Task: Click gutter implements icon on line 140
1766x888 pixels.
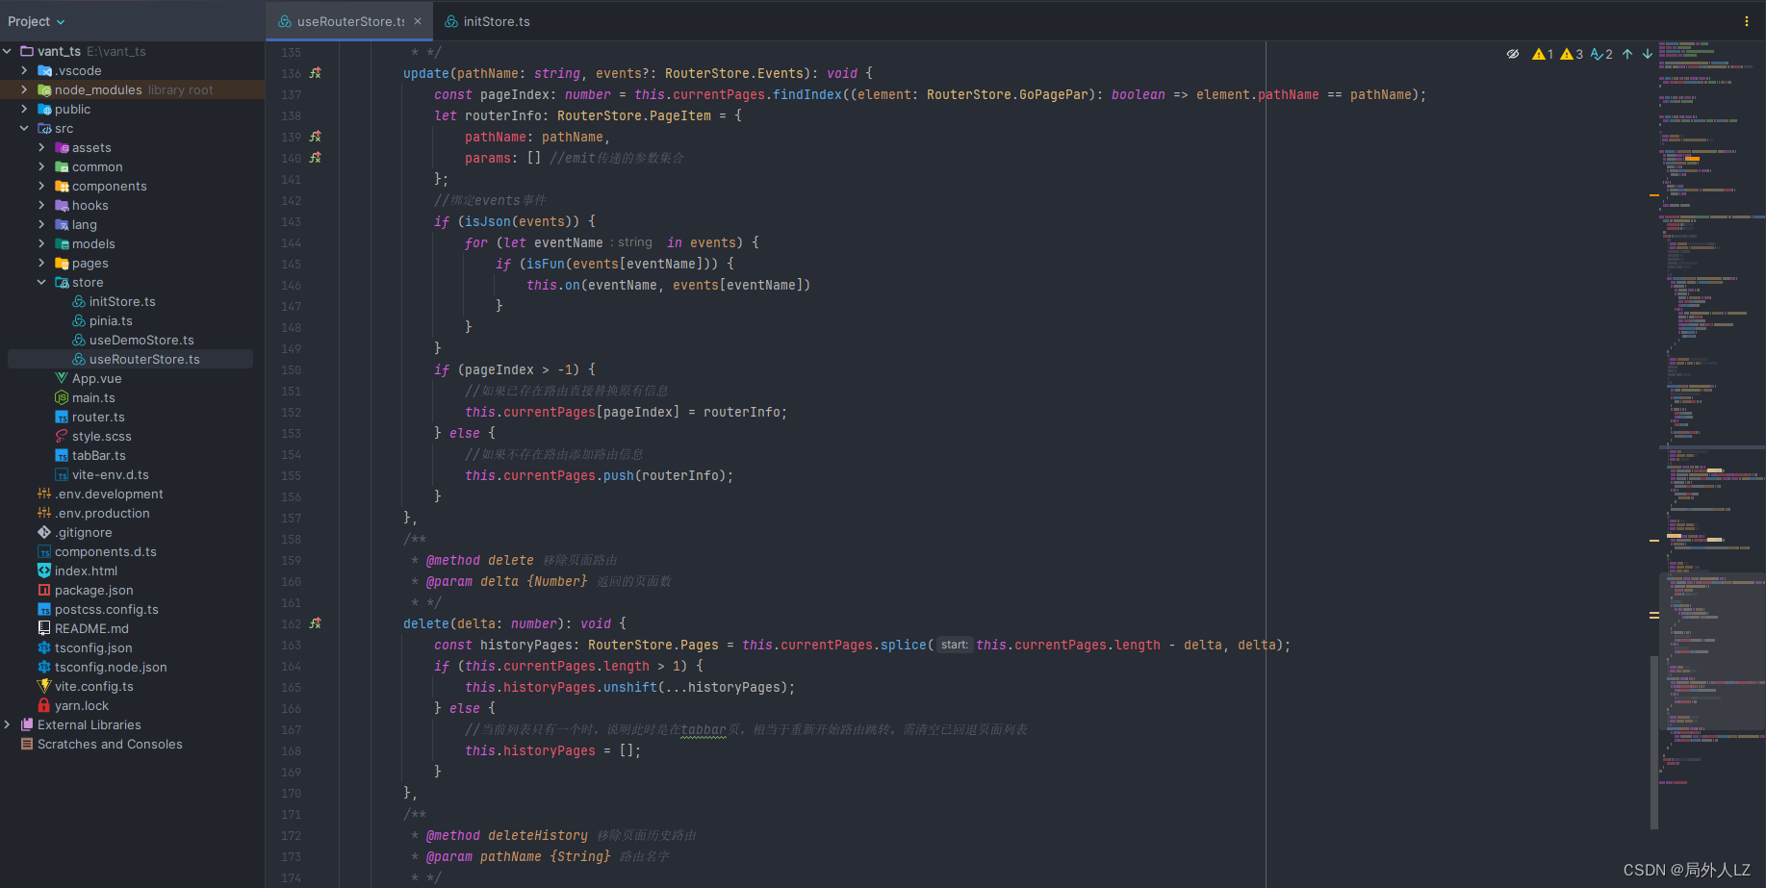Action: 316,158
